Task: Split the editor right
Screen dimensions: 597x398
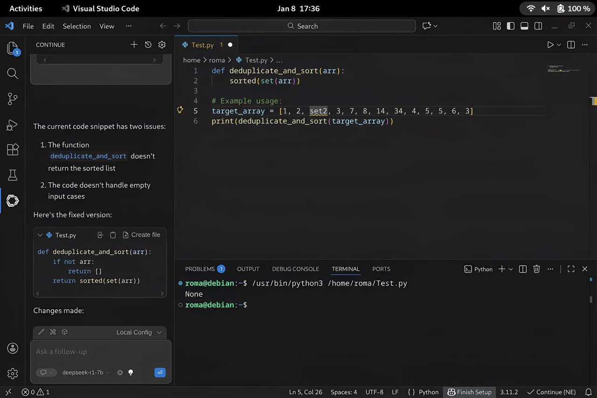Action: point(571,45)
